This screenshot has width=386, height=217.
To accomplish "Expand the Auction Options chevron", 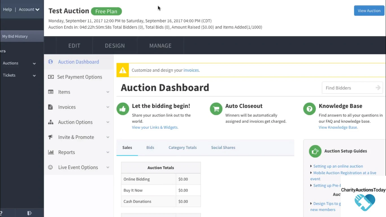I will 108,122.
